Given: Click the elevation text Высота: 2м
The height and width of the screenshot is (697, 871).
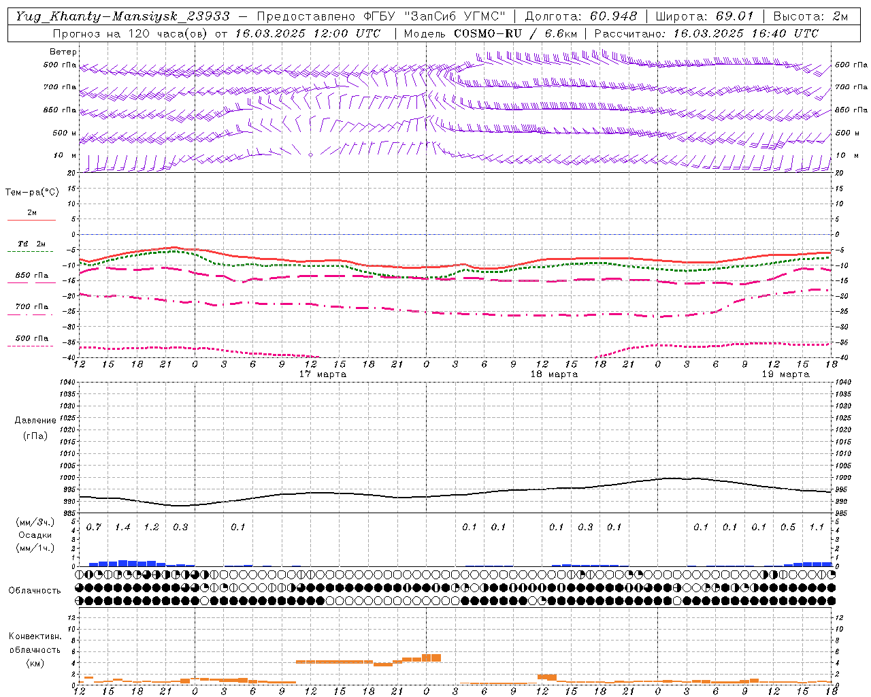Looking at the screenshot, I should [810, 16].
